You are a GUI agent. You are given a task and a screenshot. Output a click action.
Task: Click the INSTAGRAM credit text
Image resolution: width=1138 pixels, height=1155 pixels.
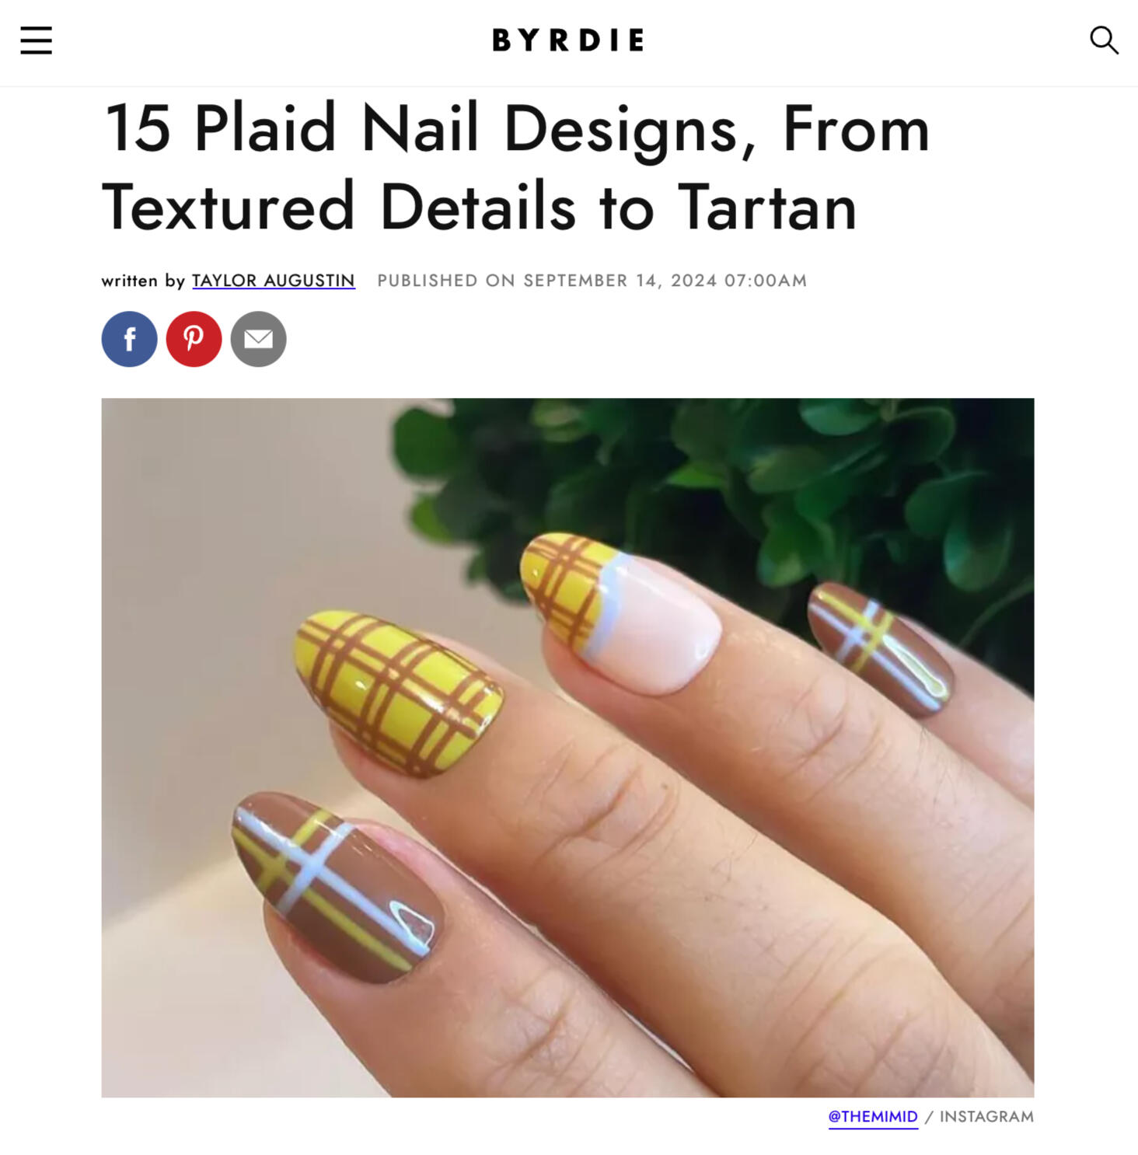(x=986, y=1117)
